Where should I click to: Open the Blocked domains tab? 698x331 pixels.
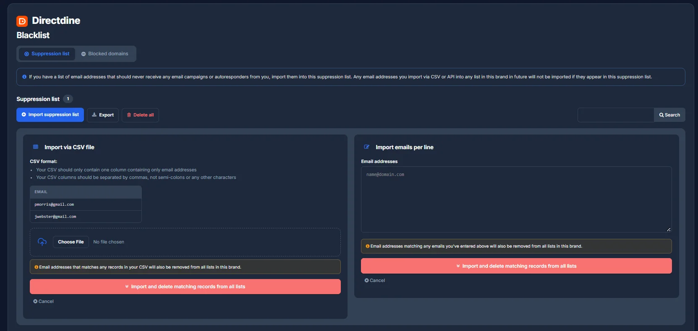[x=105, y=54]
